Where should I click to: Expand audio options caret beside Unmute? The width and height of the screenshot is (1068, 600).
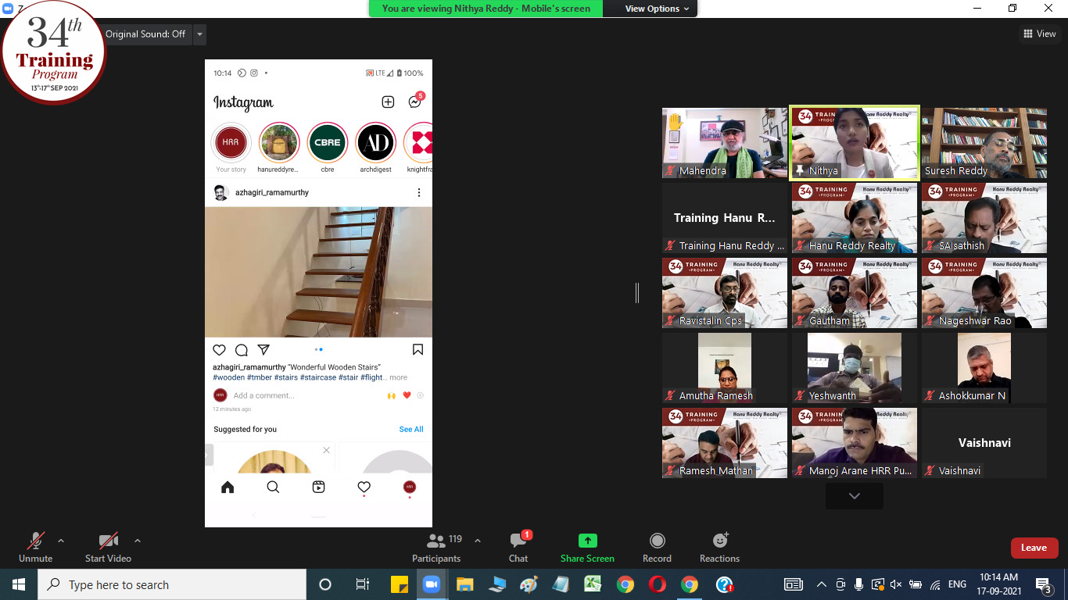click(61, 540)
